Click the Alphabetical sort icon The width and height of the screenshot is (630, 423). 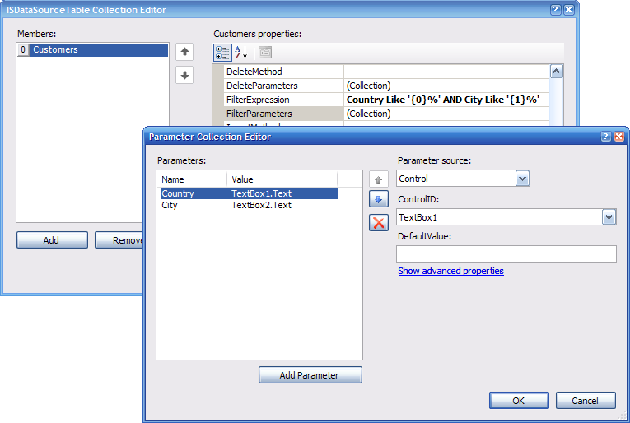(241, 53)
